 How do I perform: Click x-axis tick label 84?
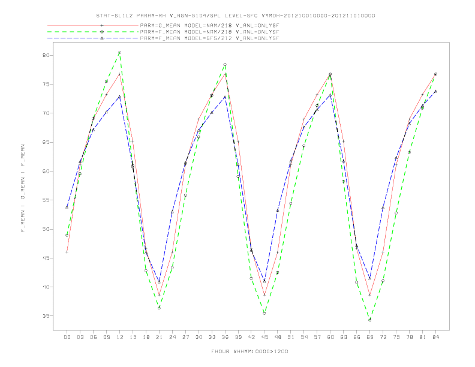coord(435,337)
